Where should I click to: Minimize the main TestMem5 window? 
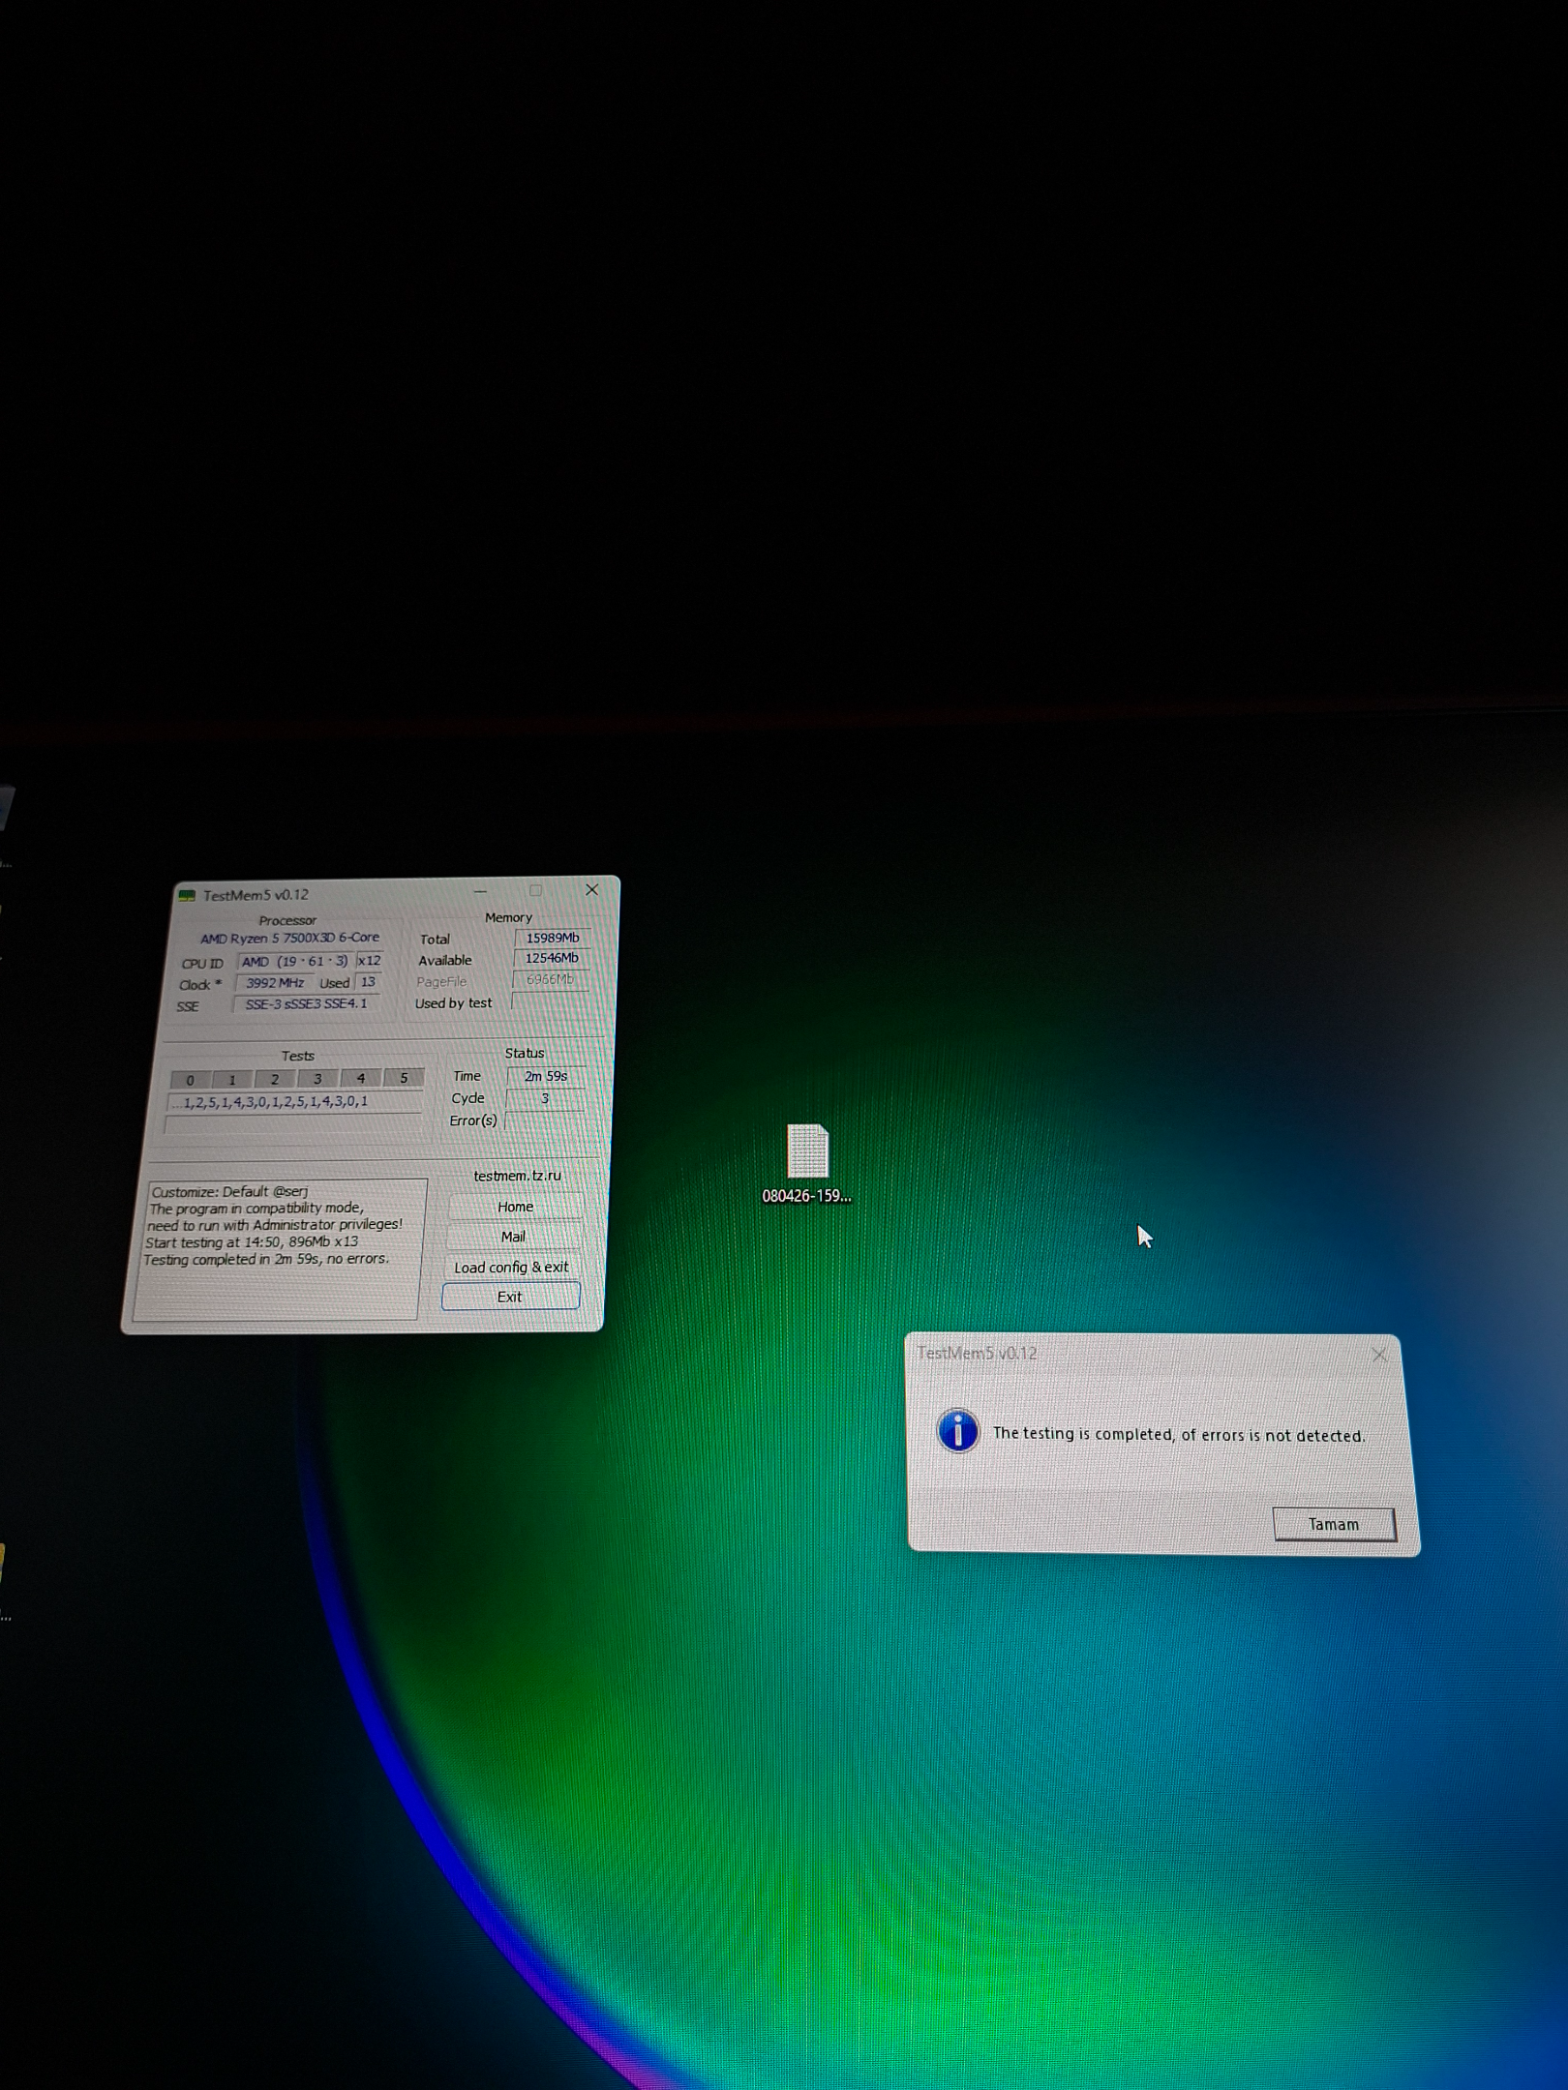pos(480,892)
